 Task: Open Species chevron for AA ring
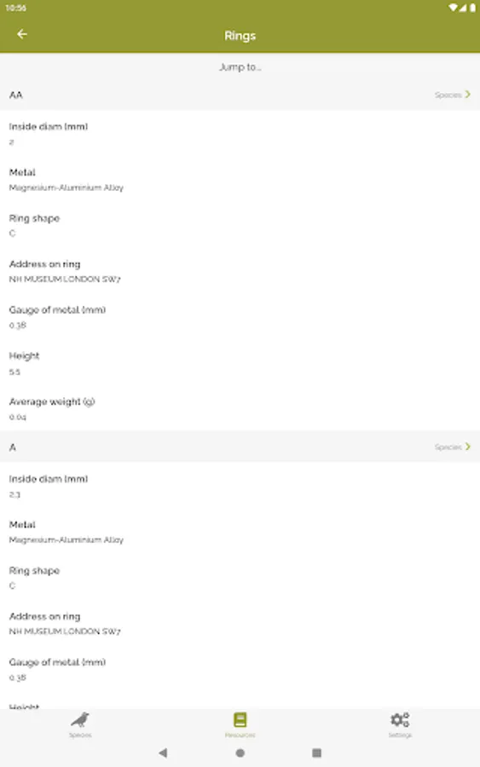pyautogui.click(x=468, y=95)
